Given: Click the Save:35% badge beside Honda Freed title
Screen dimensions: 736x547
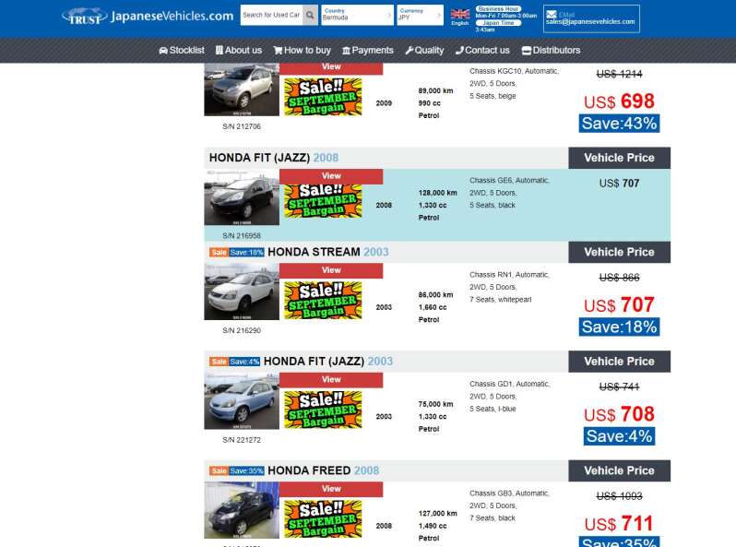Looking at the screenshot, I should tap(246, 471).
